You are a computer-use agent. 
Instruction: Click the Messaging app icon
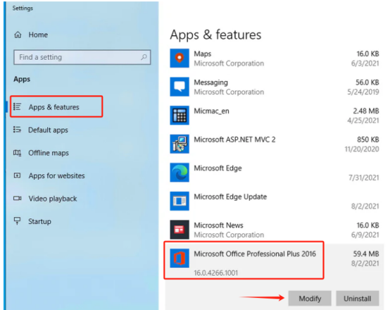click(x=180, y=87)
